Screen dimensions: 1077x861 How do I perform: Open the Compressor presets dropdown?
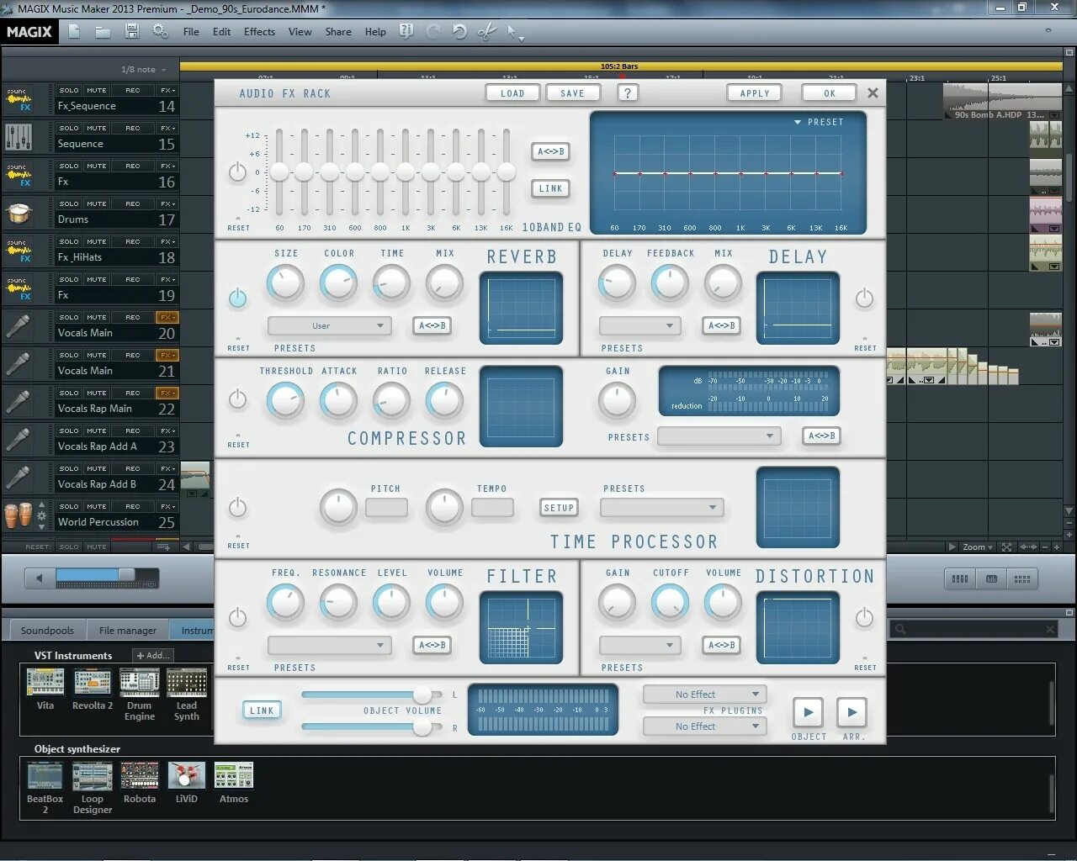pos(719,436)
